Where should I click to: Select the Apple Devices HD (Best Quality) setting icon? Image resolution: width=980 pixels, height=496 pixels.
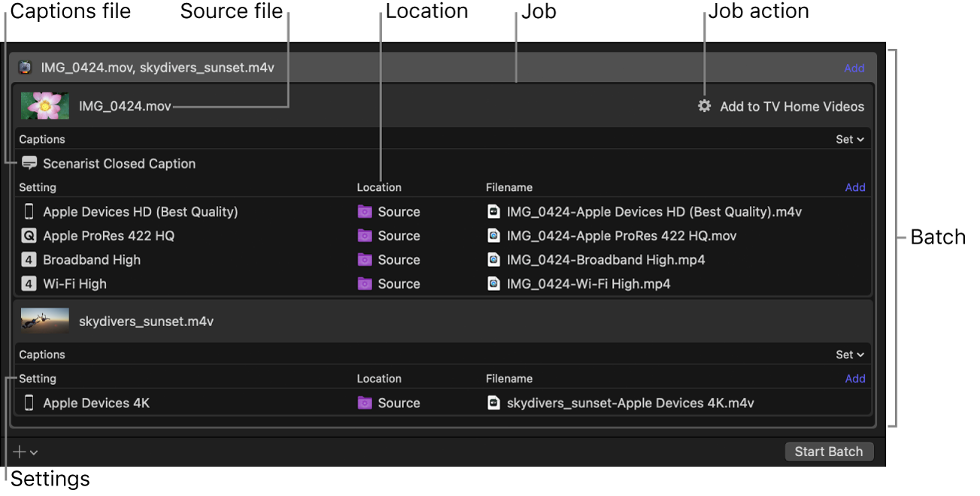30,212
